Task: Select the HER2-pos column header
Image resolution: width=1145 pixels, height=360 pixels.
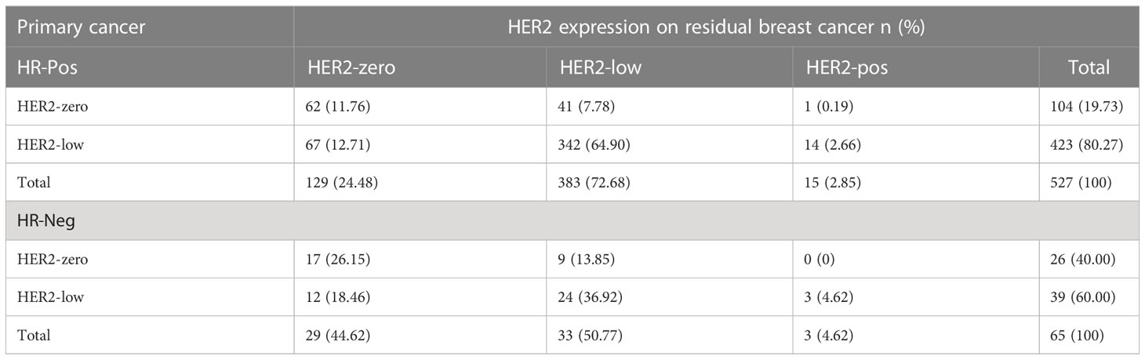Action: tap(914, 67)
